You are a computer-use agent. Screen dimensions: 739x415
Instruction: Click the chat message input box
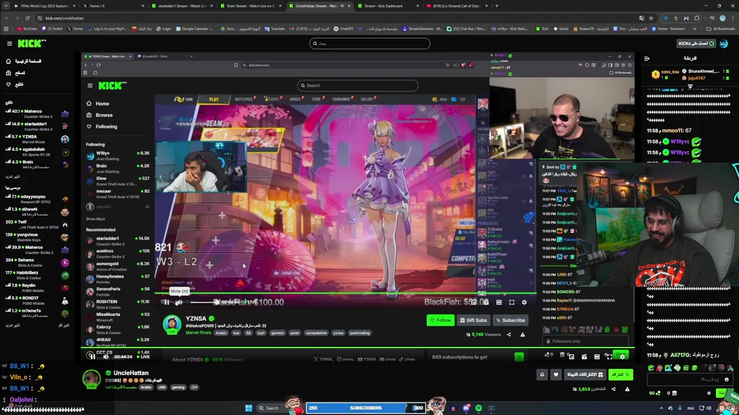point(690,379)
